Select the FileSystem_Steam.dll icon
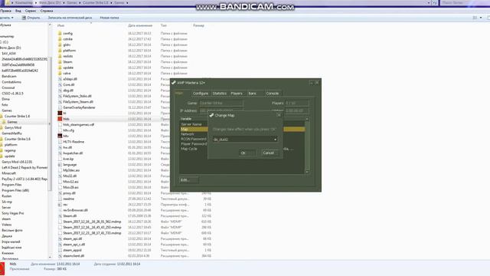 point(60,102)
